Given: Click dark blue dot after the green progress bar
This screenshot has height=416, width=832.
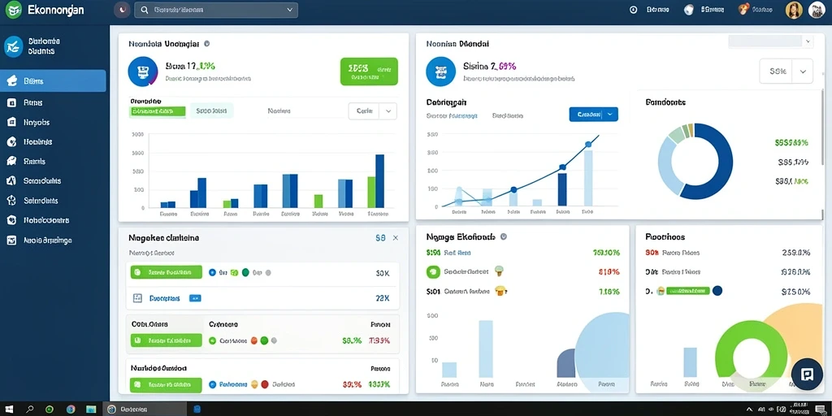Looking at the screenshot, I should [717, 291].
